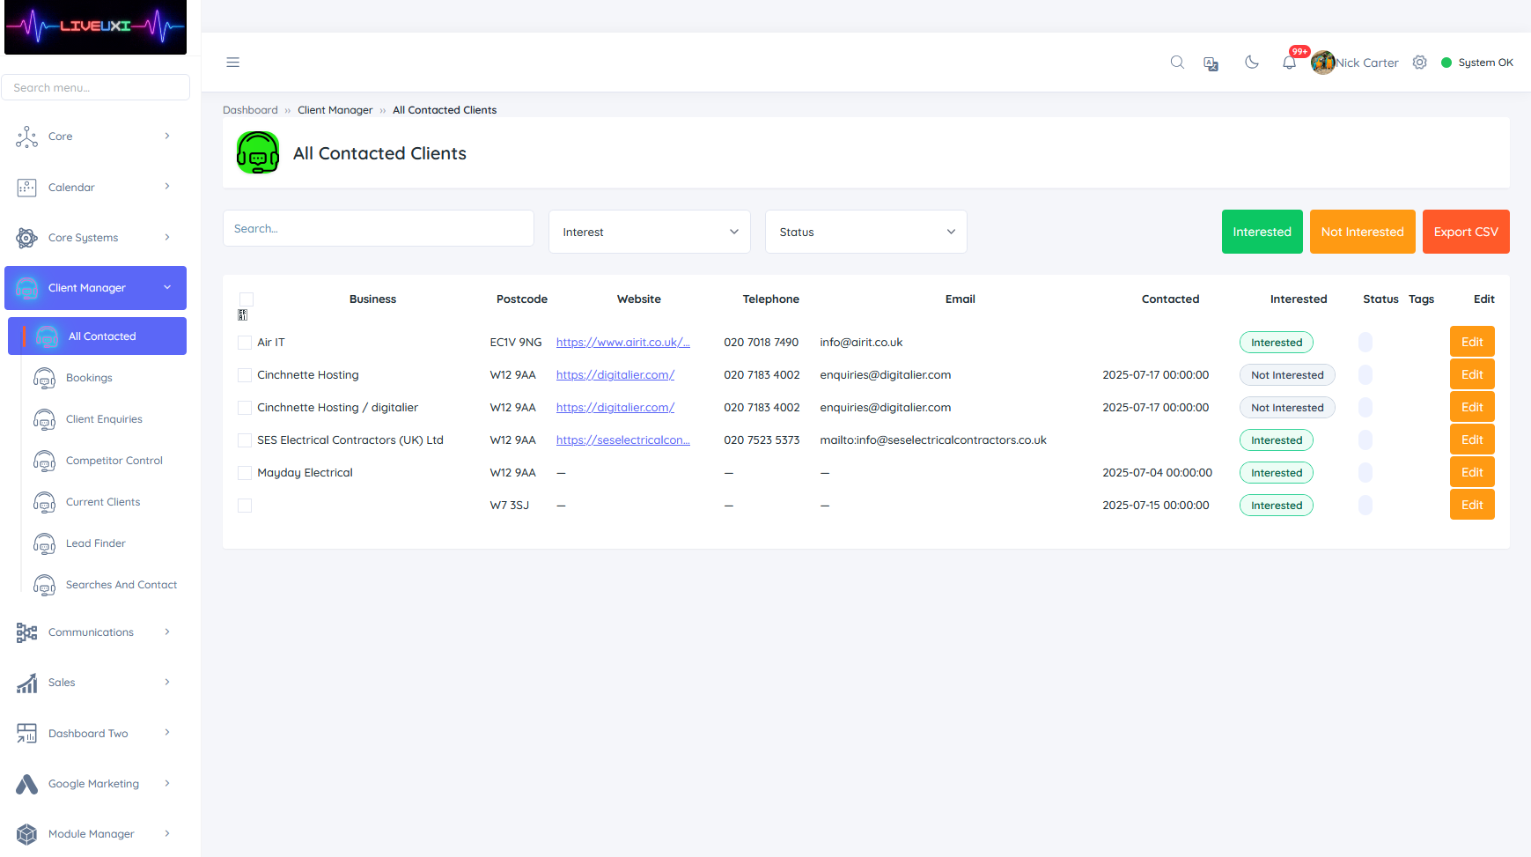Expand the Core menu chevron
This screenshot has height=857, width=1531.
point(167,136)
